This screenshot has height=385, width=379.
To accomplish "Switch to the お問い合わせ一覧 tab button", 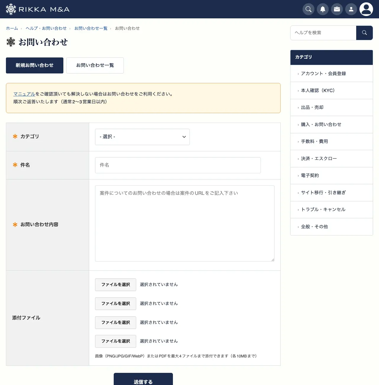I will click(x=95, y=65).
